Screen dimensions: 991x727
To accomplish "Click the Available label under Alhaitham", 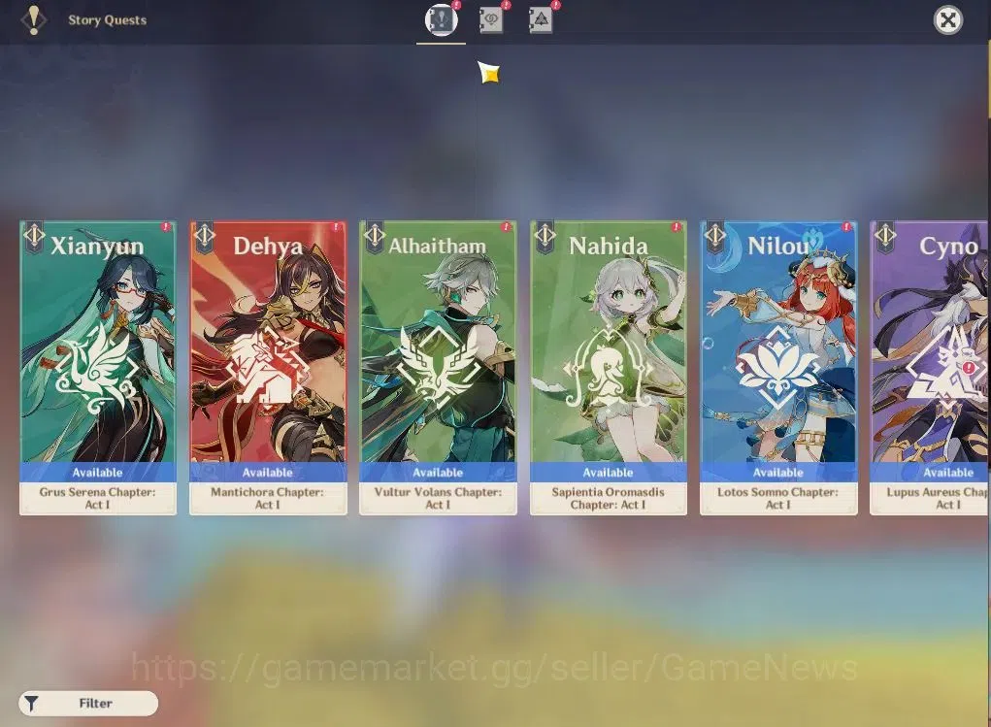I will click(438, 473).
